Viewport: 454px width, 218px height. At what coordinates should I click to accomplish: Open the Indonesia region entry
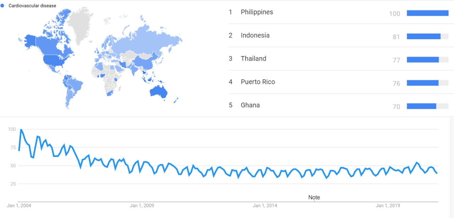[255, 35]
